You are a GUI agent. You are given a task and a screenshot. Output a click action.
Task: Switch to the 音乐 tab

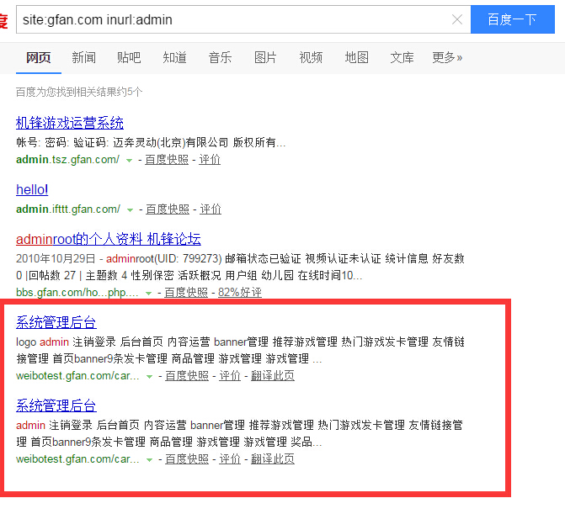coord(220,57)
